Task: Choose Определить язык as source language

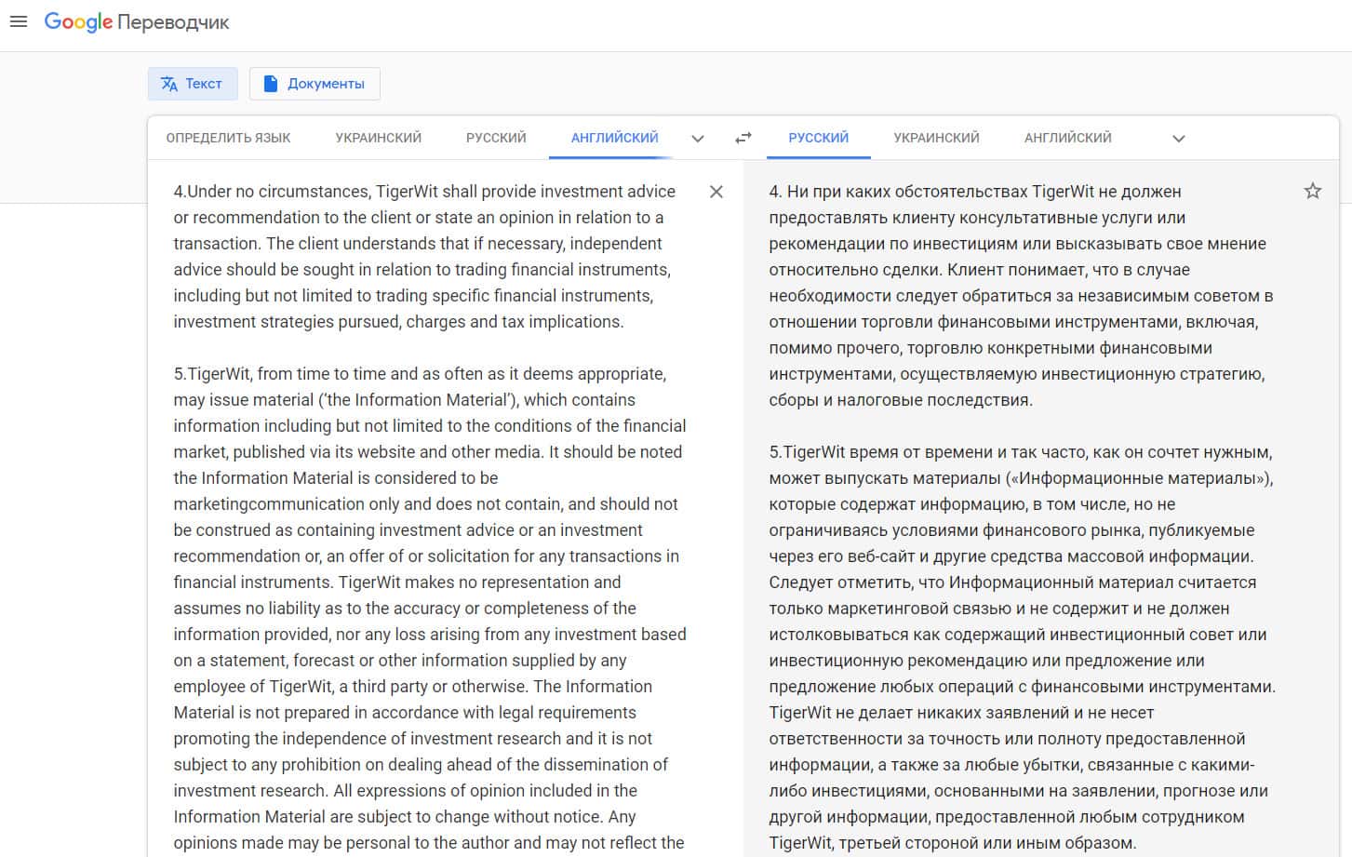Action: [x=228, y=138]
